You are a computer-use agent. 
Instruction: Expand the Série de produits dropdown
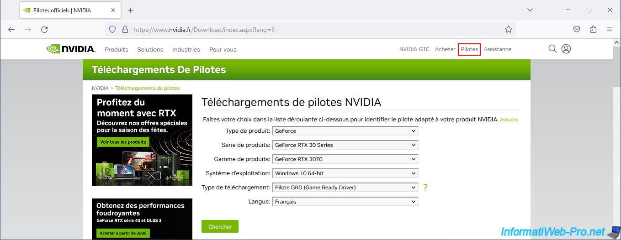tap(345, 145)
